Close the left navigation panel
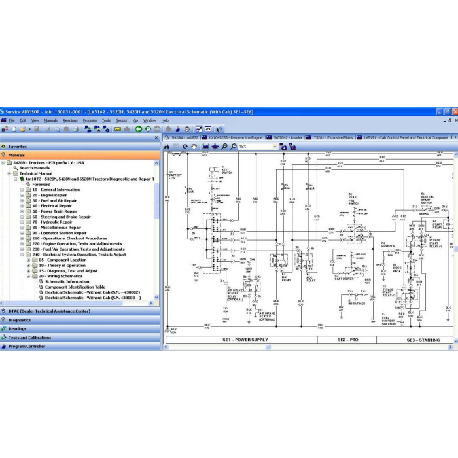 tap(156, 137)
